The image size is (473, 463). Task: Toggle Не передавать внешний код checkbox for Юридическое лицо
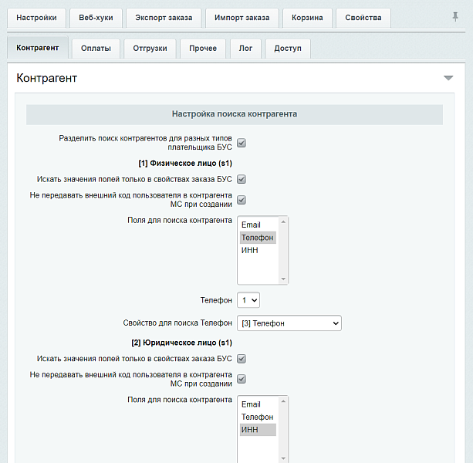coord(242,379)
